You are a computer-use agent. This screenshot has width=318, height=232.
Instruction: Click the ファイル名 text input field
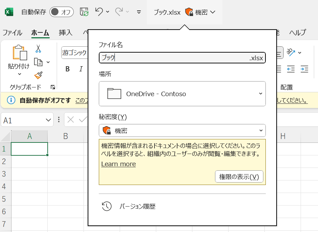(x=174, y=58)
